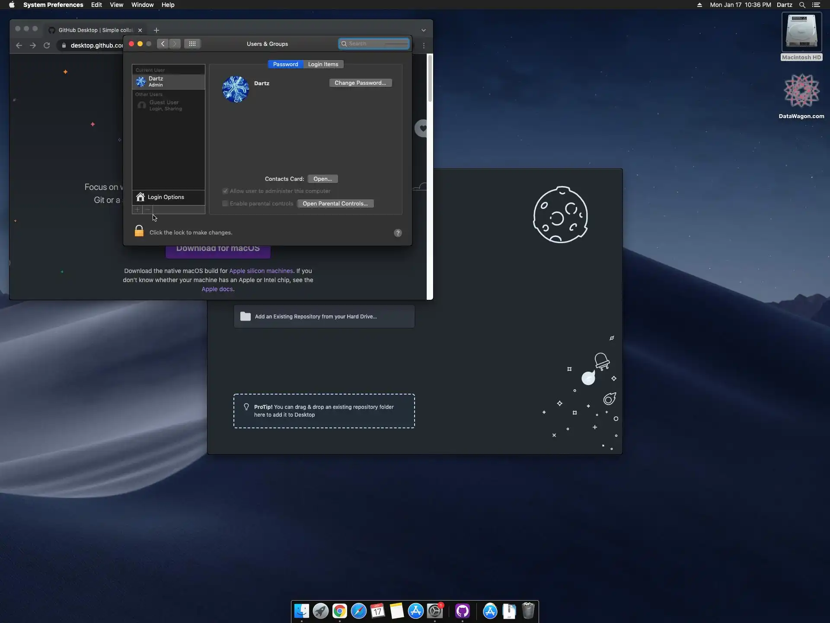Open the Users & Groups help button
Image resolution: width=830 pixels, height=623 pixels.
398,233
